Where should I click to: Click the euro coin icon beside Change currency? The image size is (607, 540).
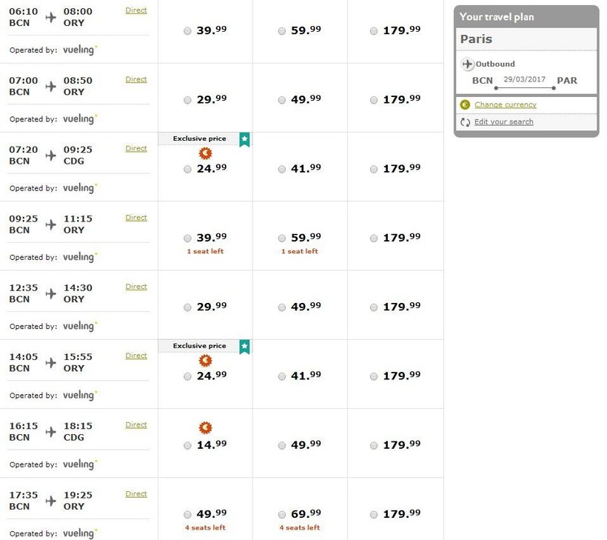[x=465, y=104]
